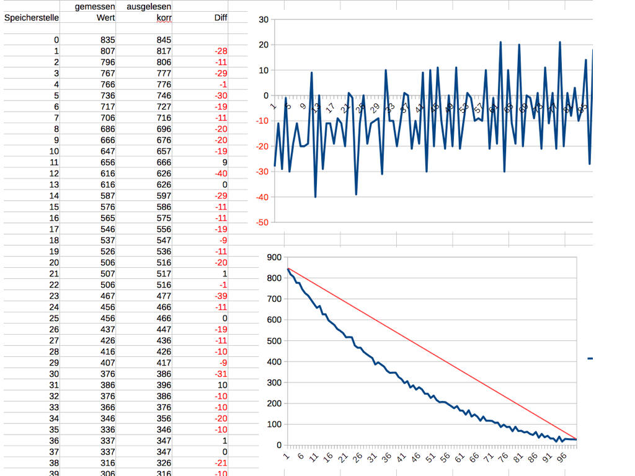This screenshot has height=476, width=635.
Task: Click Speicherstelle cell number 39
Action: point(54,472)
